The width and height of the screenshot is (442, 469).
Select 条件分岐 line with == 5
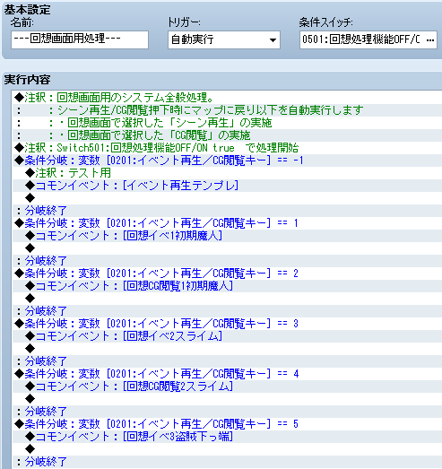tap(228, 424)
